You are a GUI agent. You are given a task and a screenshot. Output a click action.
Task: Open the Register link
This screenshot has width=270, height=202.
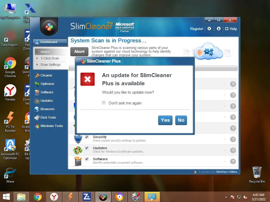click(x=196, y=29)
